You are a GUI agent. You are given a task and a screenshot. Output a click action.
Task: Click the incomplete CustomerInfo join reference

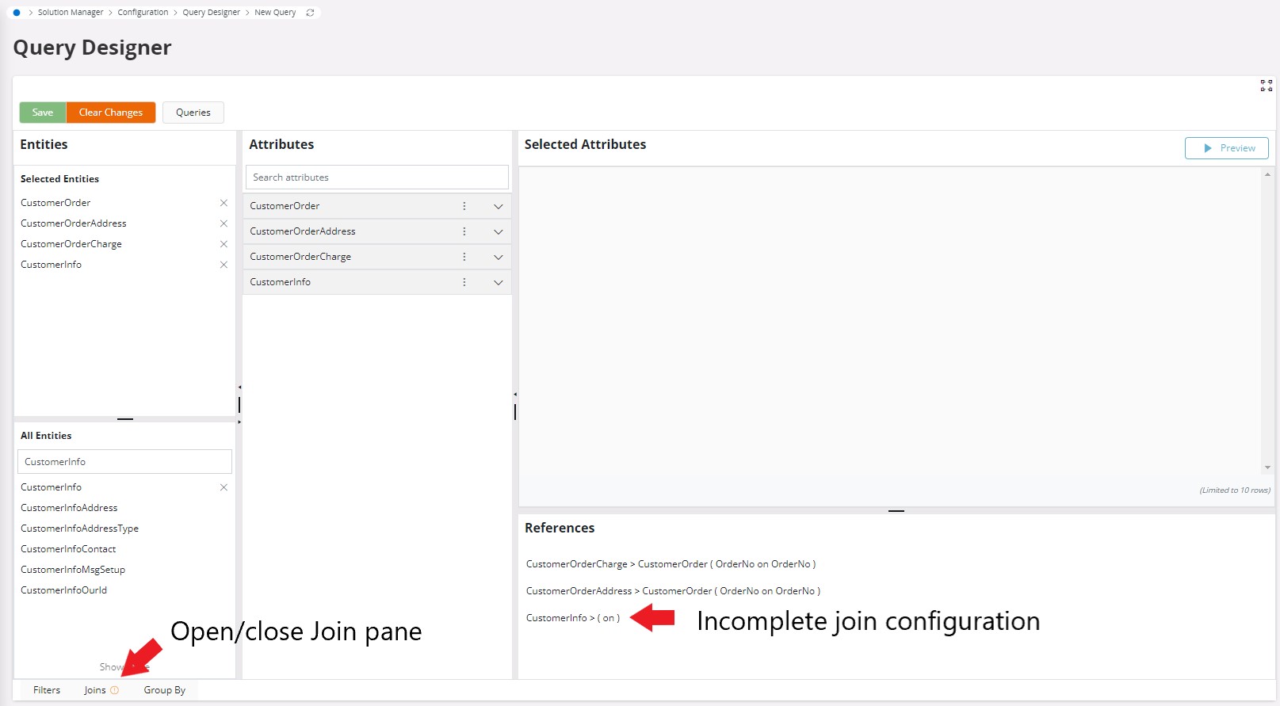(572, 618)
